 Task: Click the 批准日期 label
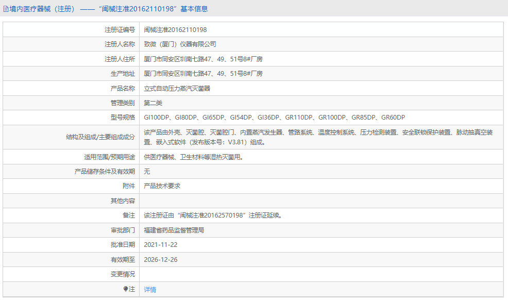tap(123, 245)
